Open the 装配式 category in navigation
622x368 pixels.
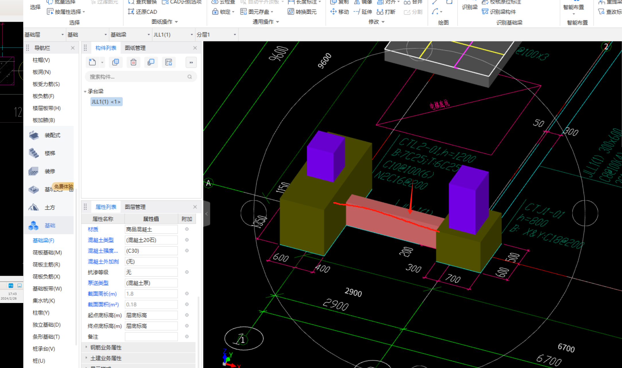(49, 135)
